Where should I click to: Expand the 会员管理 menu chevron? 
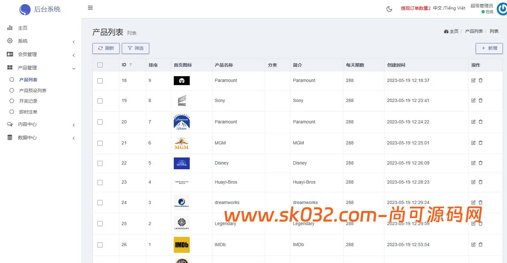74,55
